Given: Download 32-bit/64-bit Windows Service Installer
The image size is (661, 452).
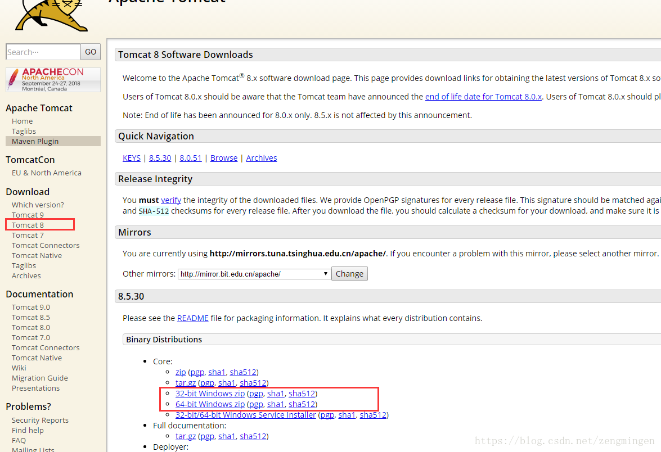Looking at the screenshot, I should (x=246, y=415).
